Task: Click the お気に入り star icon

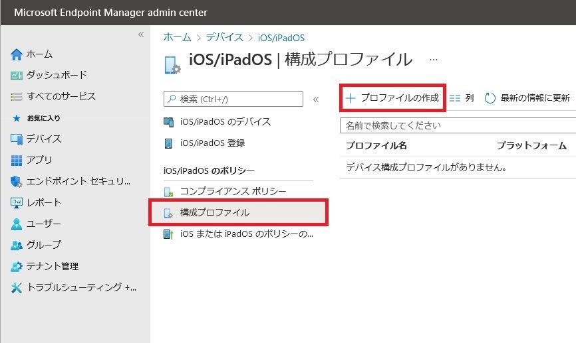Action: tap(17, 118)
